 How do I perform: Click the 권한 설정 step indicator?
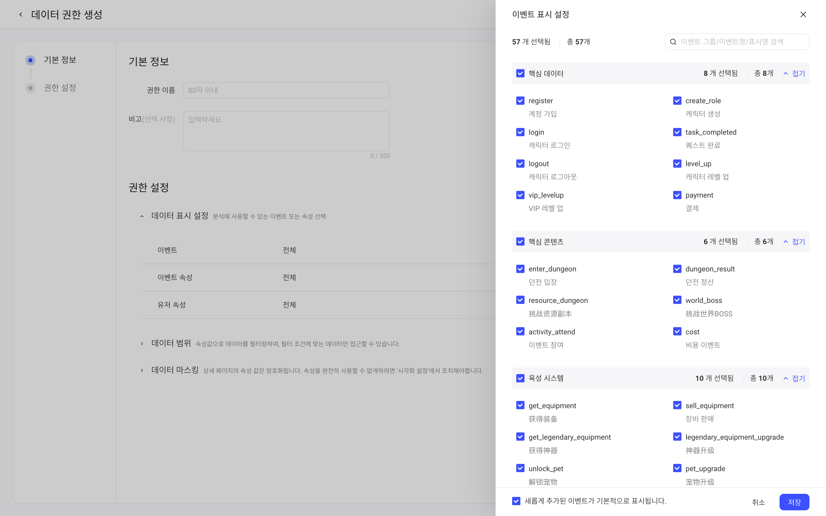pos(30,88)
